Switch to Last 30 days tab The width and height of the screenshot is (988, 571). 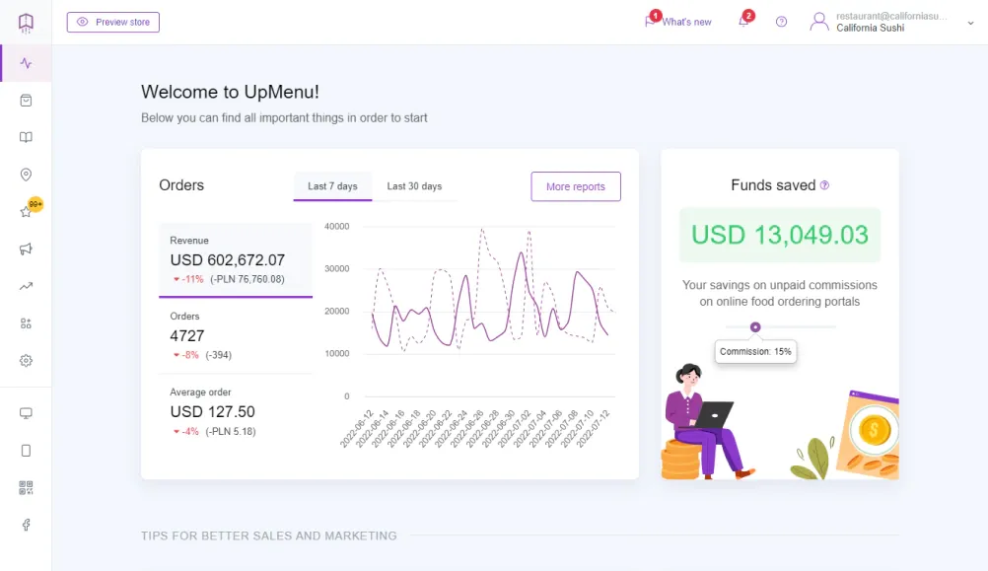414,186
